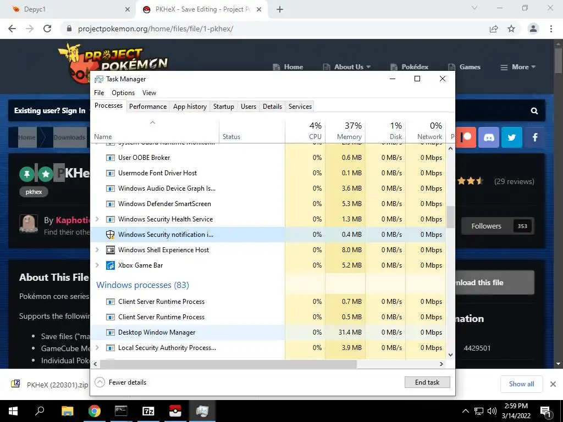Click the site search magnifier icon
Screen dimensions: 563x422
tap(534, 111)
